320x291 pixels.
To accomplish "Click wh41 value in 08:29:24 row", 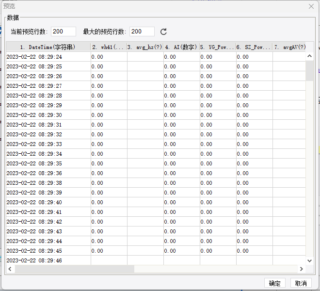I will click(x=109, y=57).
